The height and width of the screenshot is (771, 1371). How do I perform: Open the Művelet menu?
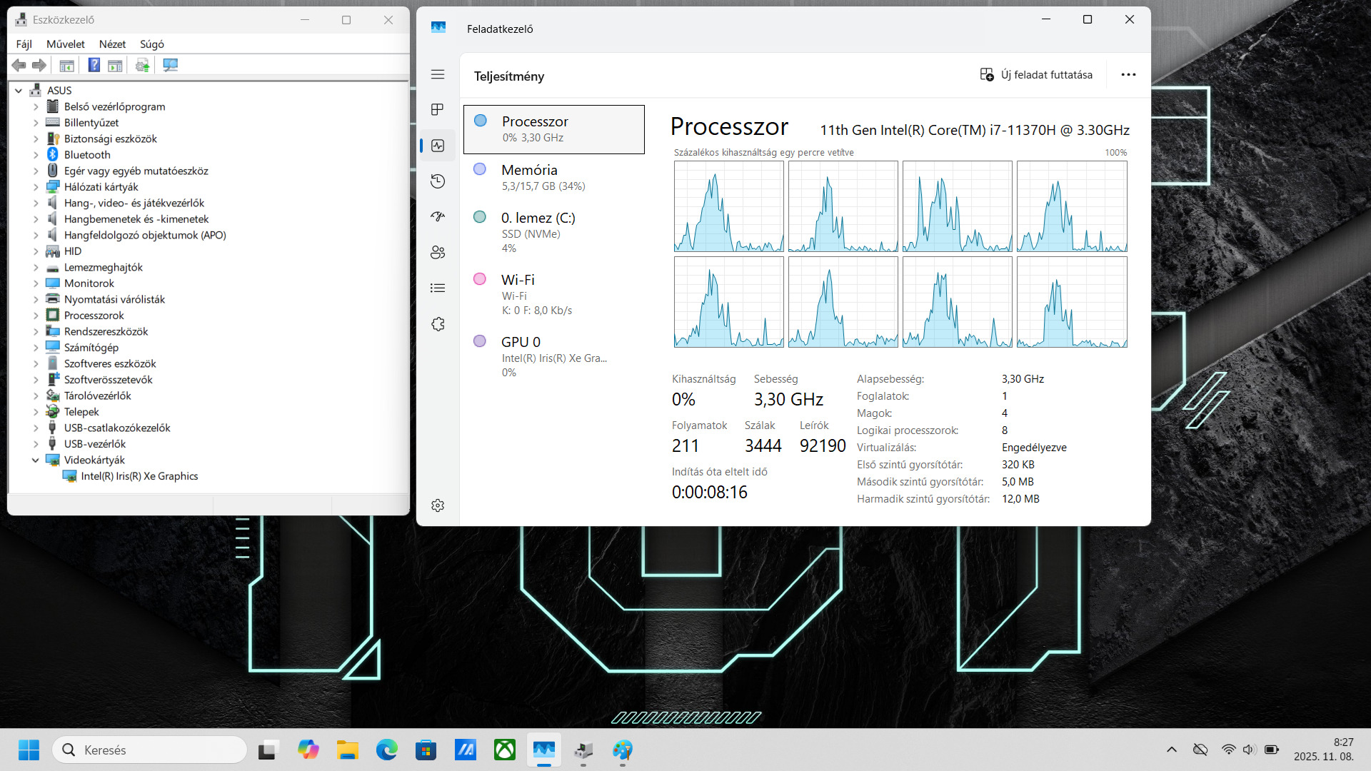click(x=65, y=44)
